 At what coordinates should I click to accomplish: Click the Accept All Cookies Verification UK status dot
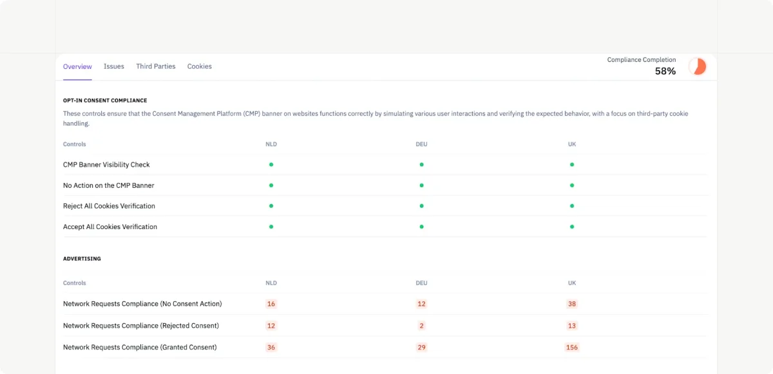coord(572,227)
